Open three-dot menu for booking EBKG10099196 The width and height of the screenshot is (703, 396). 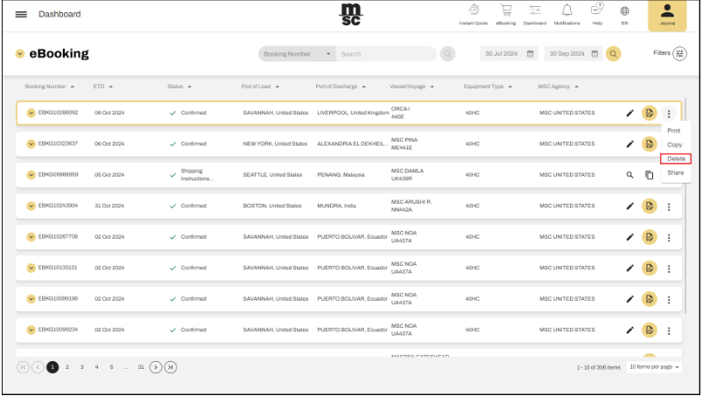[669, 299]
